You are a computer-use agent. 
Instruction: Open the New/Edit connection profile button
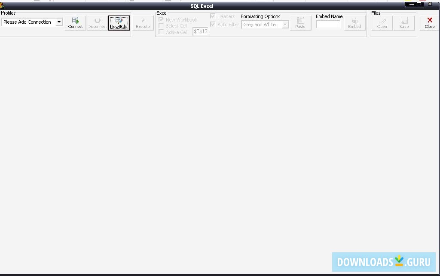pyautogui.click(x=119, y=23)
